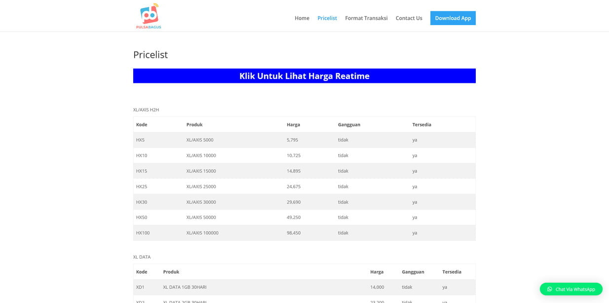The height and width of the screenshot is (303, 609).
Task: Click the XL DATA 1GB 30HARI product cell
Action: coord(185,287)
